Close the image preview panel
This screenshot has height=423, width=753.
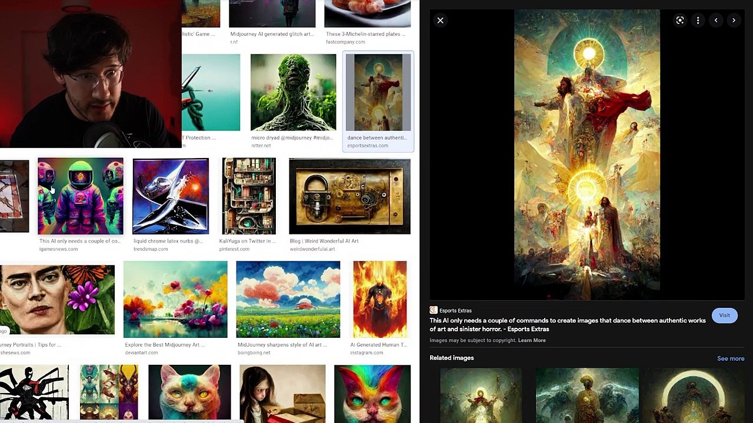pyautogui.click(x=440, y=21)
